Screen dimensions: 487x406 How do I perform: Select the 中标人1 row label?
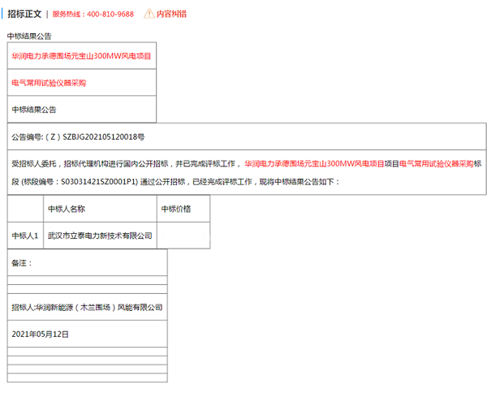tap(25, 235)
